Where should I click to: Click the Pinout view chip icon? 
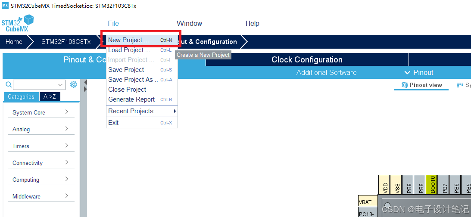405,85
